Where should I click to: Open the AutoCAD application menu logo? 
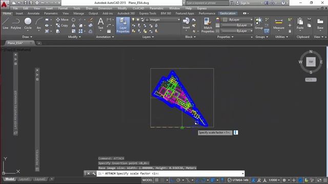pyautogui.click(x=4, y=4)
